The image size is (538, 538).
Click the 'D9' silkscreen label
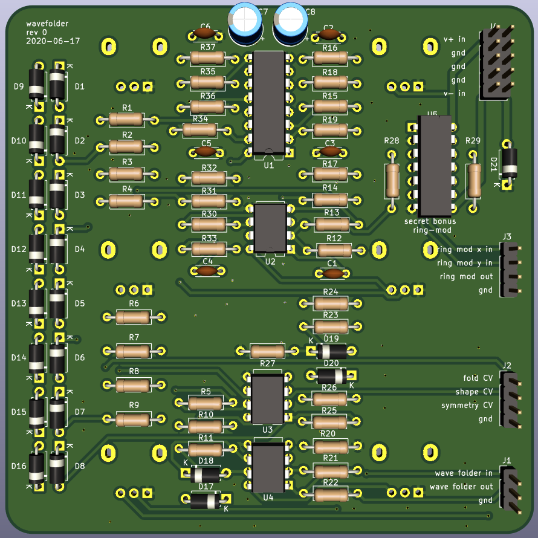19,86
